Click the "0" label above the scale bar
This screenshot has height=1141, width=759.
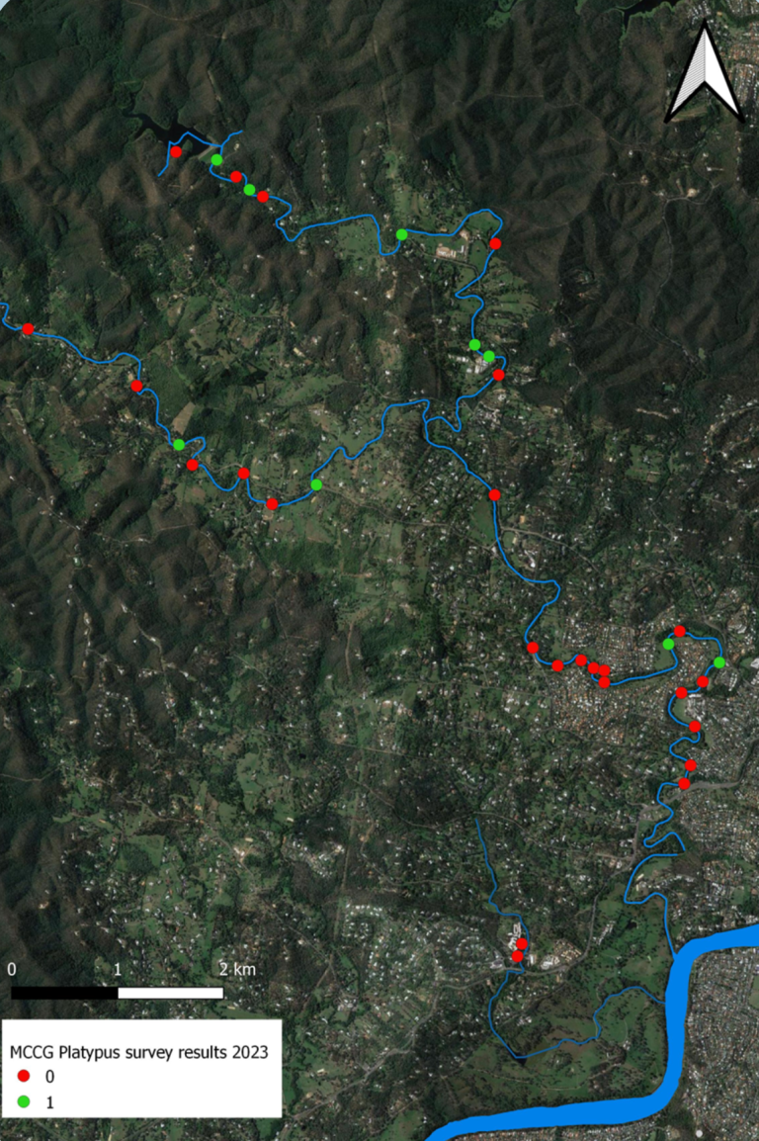(x=11, y=969)
